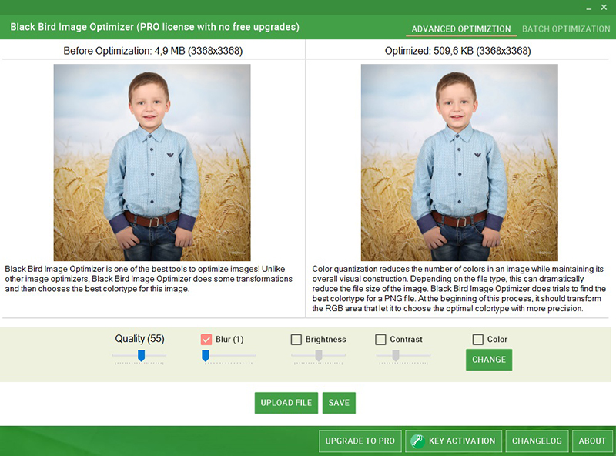Screen dimensions: 616x456
Task: Open the Key Activation dialog
Action: [454, 441]
